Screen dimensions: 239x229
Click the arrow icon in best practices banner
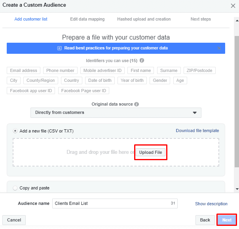(59, 48)
